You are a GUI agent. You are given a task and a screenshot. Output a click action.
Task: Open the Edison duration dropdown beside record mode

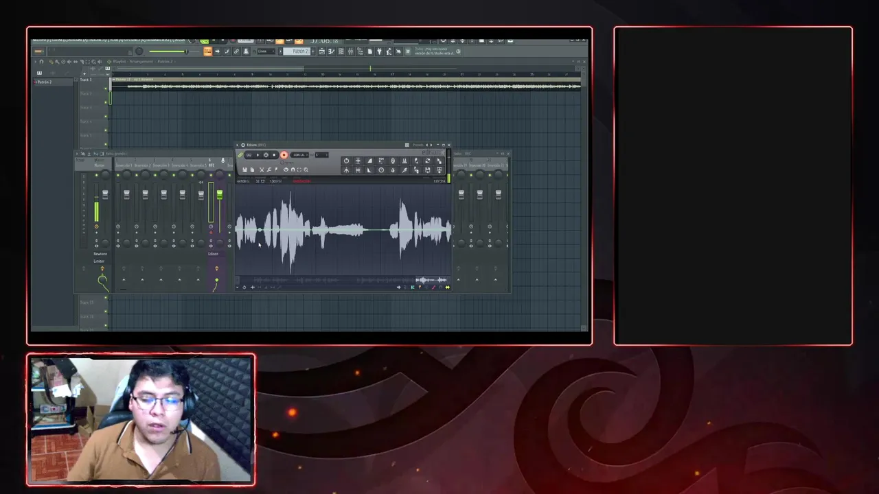click(322, 155)
